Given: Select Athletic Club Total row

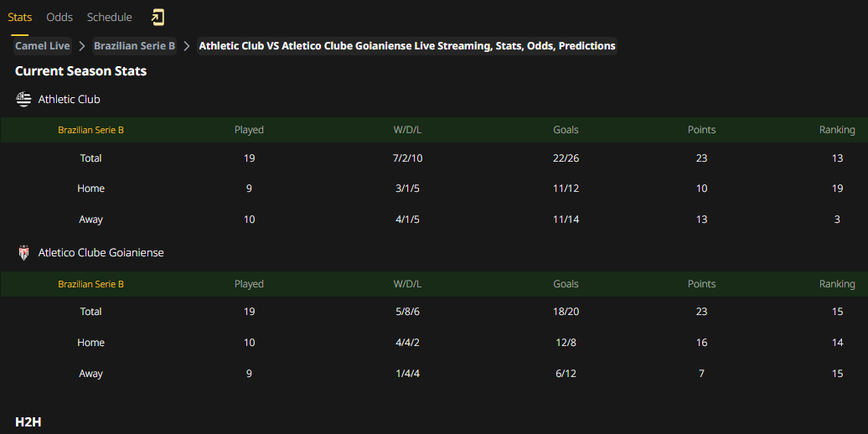Looking at the screenshot, I should pyautogui.click(x=434, y=158).
